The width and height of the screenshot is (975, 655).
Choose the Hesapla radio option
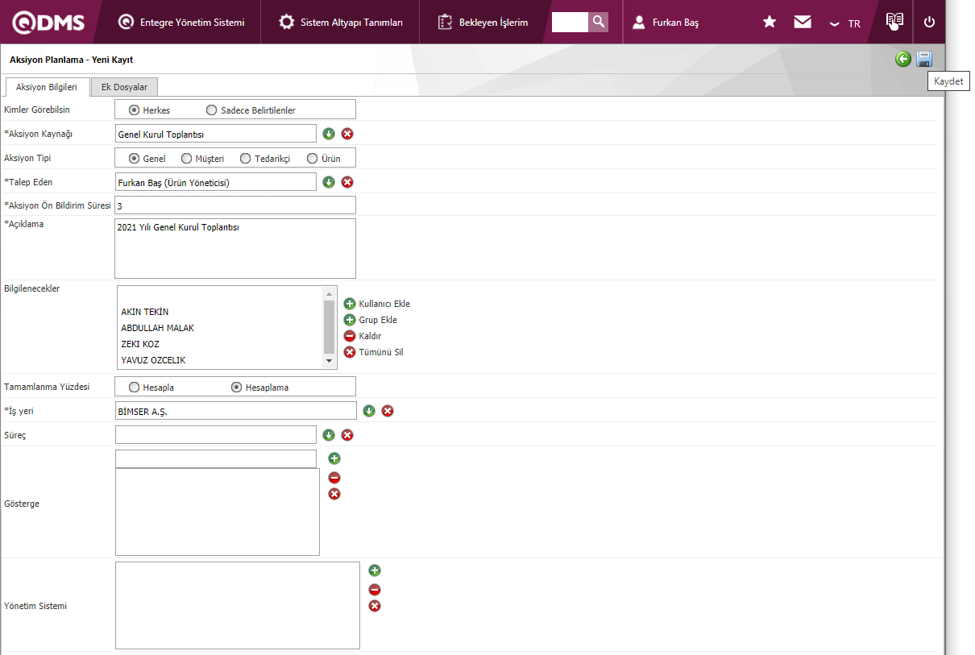[x=134, y=388]
